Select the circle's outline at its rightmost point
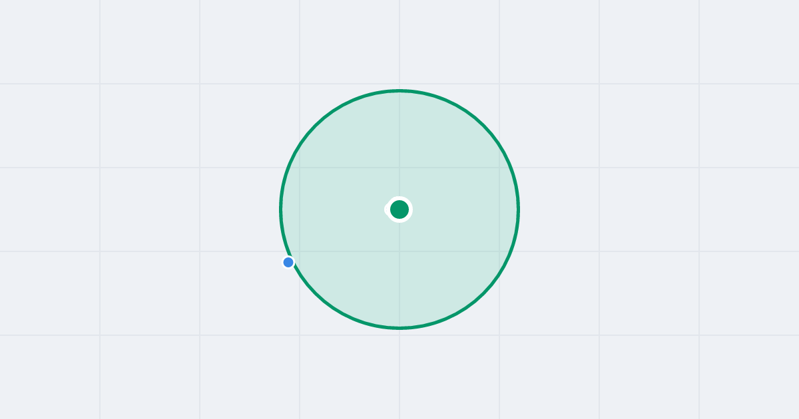Image resolution: width=799 pixels, height=419 pixels. 518,209
